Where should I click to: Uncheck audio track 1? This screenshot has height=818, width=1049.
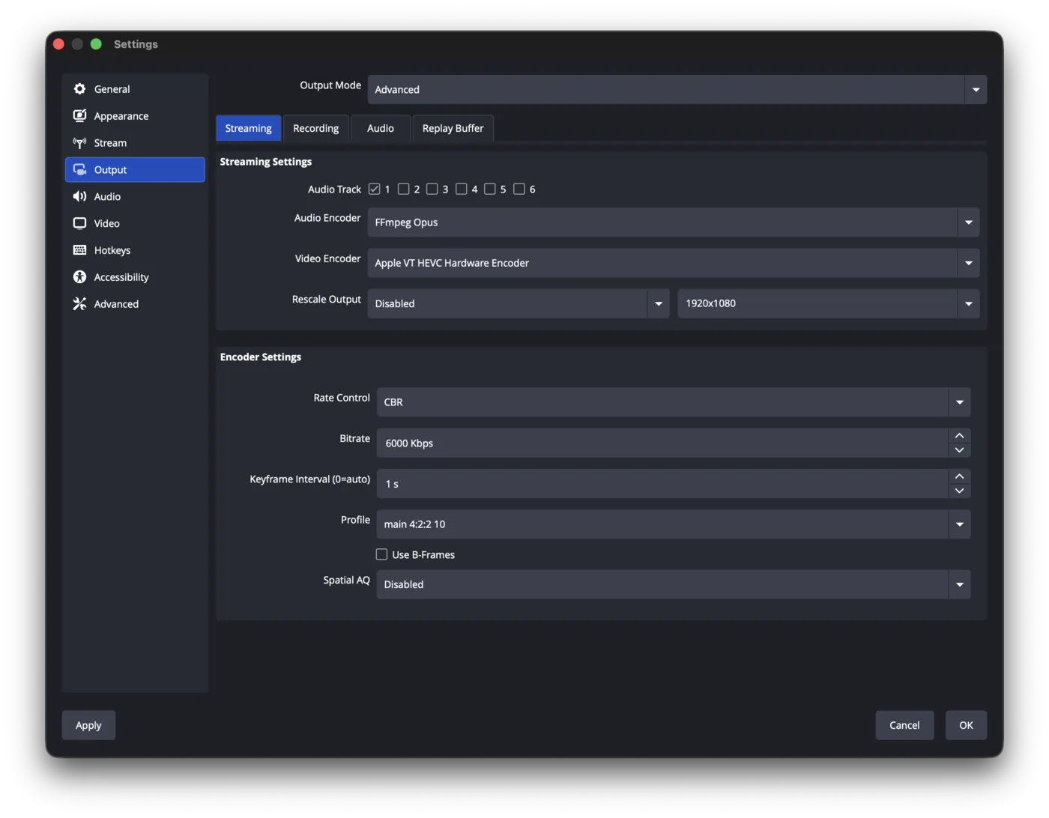(375, 189)
